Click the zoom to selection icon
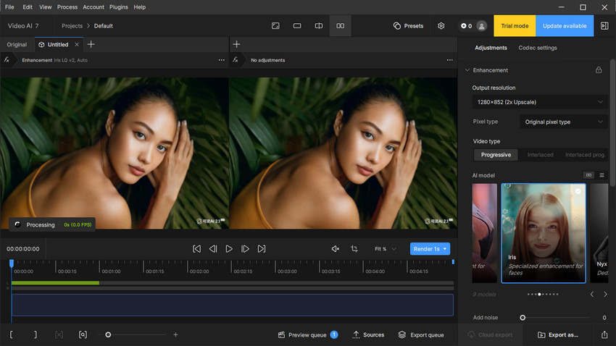This screenshot has width=616, height=346. [83, 334]
